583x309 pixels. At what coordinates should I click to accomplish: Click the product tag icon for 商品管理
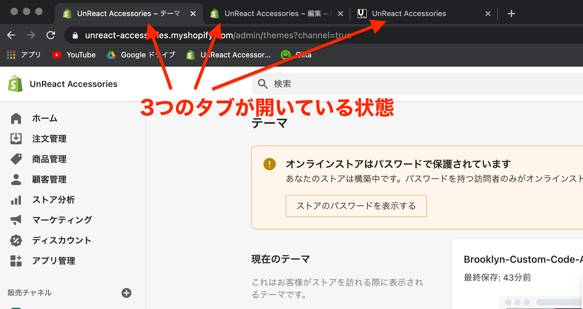tap(16, 159)
